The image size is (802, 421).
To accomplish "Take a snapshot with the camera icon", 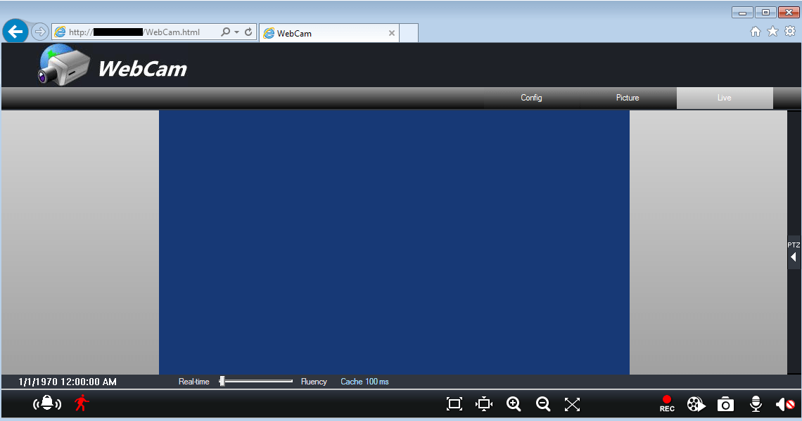I will (725, 404).
